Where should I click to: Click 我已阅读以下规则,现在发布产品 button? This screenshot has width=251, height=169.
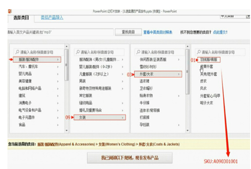pos(129,158)
